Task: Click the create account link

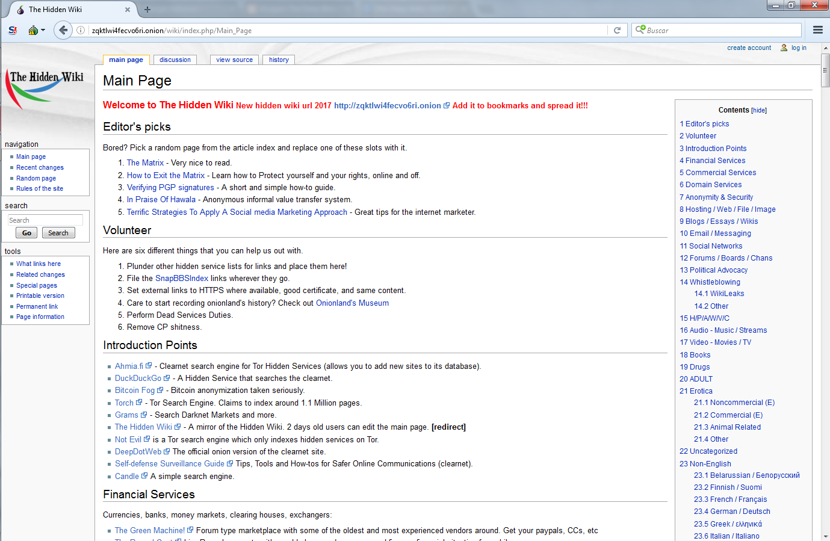Action: pos(749,48)
